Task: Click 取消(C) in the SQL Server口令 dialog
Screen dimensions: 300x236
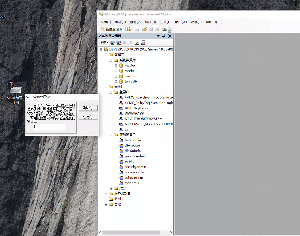Action: click(88, 117)
